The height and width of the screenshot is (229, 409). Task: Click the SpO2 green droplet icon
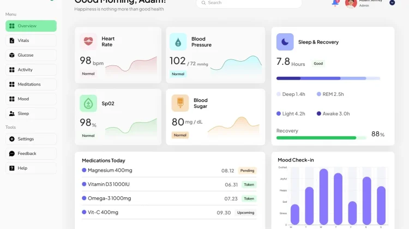coord(88,103)
